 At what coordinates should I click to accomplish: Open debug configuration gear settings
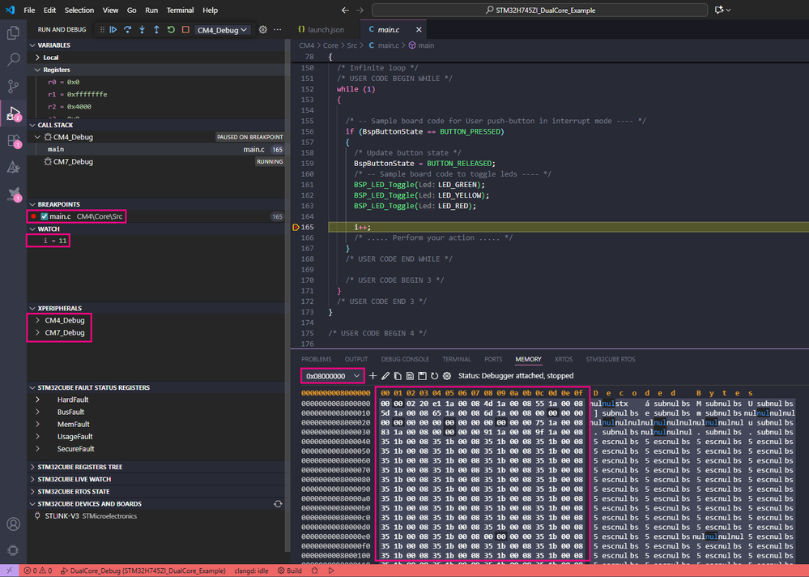pos(263,30)
